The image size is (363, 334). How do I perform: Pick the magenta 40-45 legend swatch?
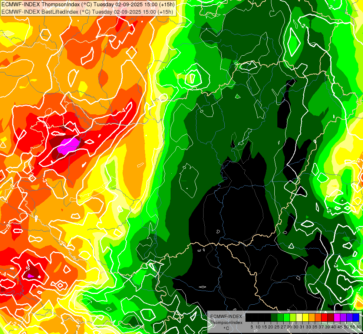[x=337, y=317]
